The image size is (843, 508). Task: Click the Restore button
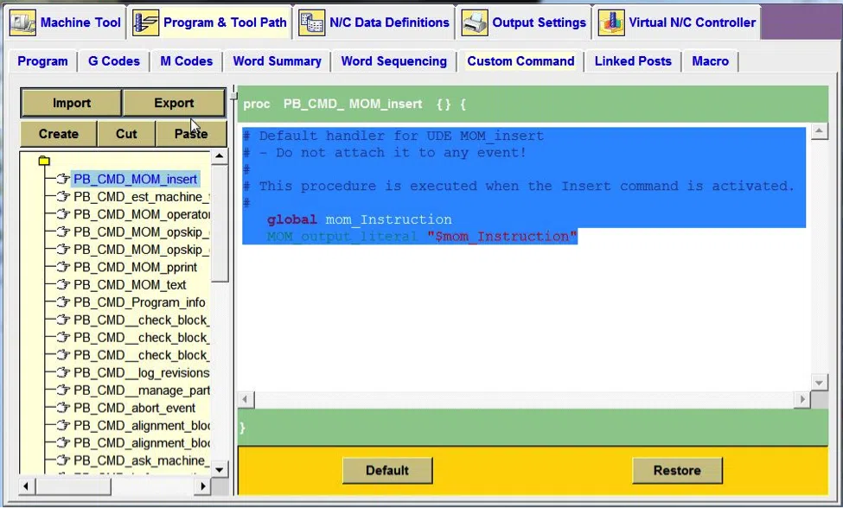pos(677,470)
